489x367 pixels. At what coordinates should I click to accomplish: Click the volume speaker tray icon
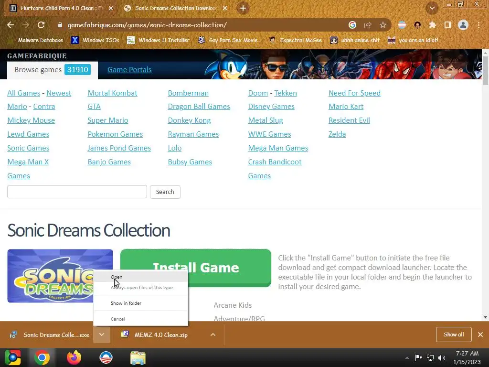pos(442,357)
